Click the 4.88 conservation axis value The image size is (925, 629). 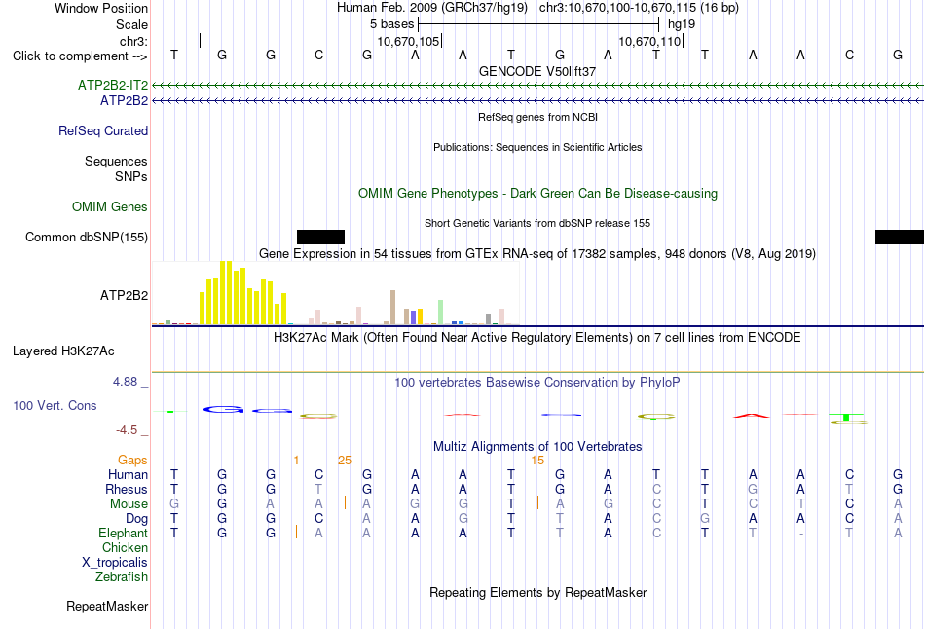(x=125, y=382)
